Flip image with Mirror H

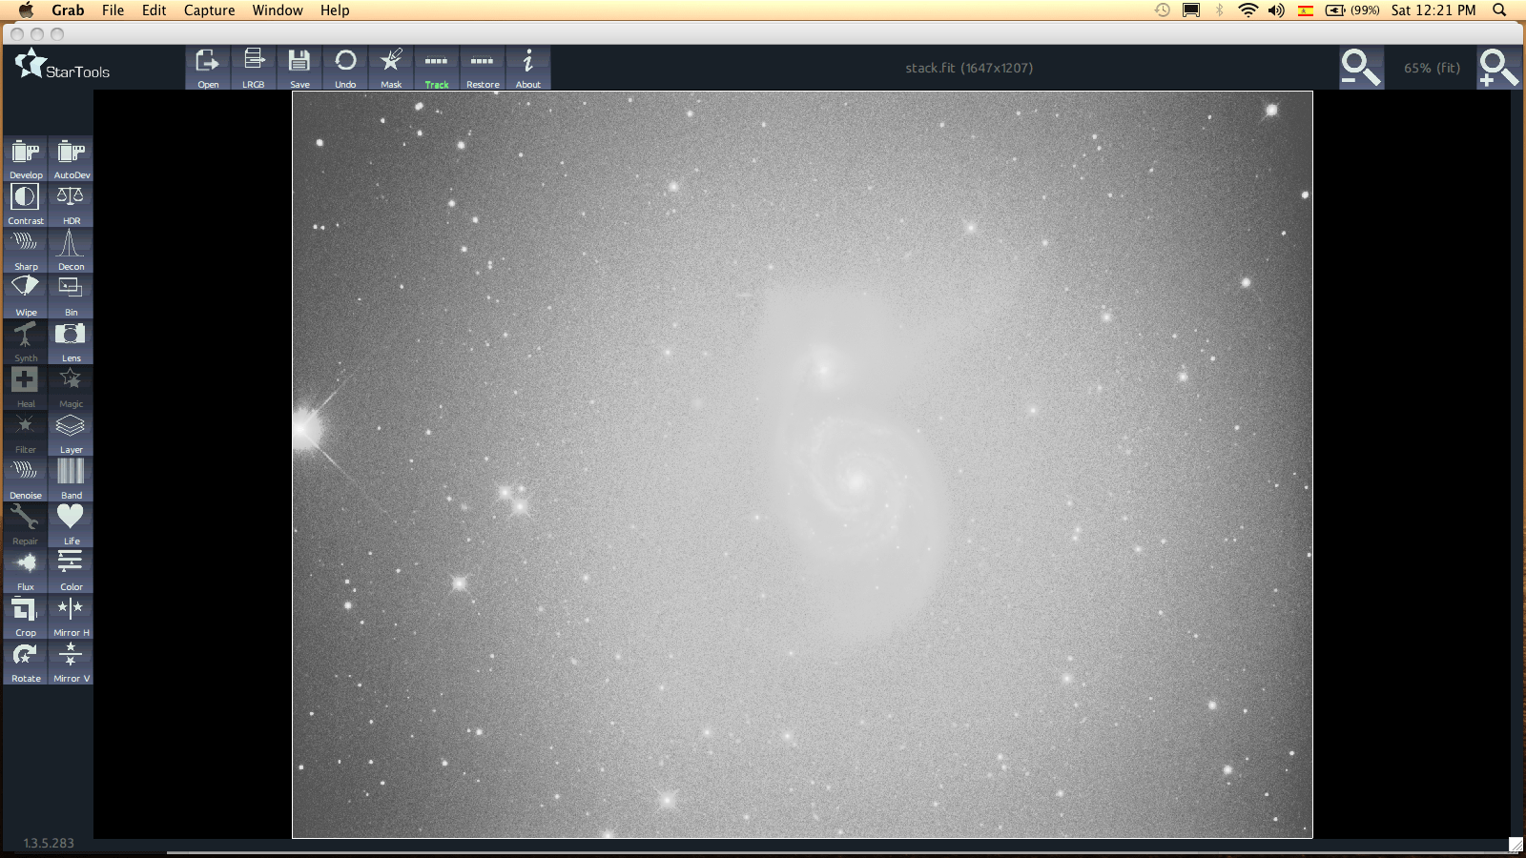point(71,616)
